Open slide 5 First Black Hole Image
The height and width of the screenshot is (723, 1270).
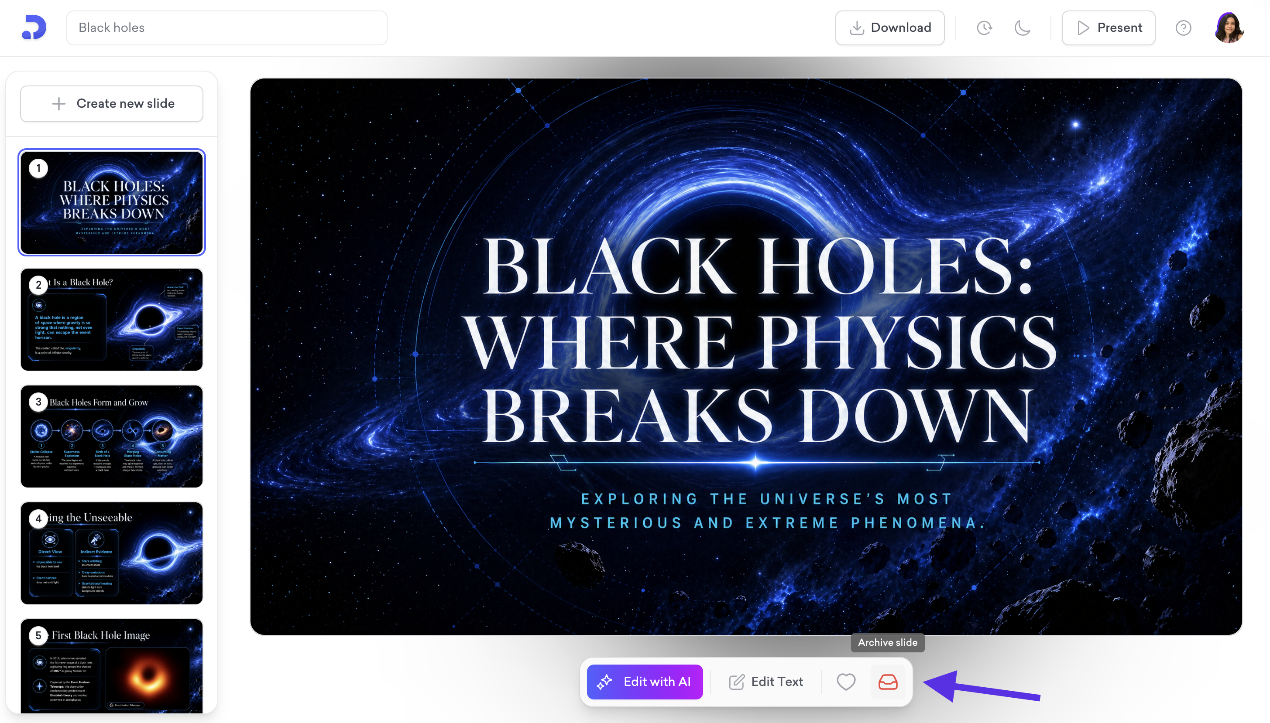coord(112,665)
